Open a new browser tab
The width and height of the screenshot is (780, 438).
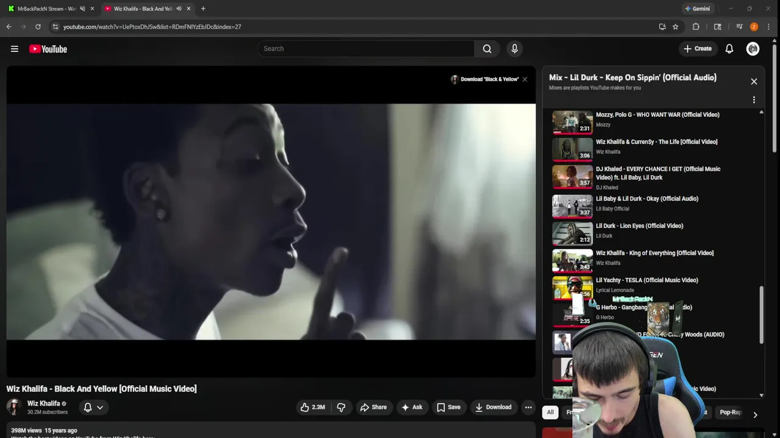[x=203, y=9]
